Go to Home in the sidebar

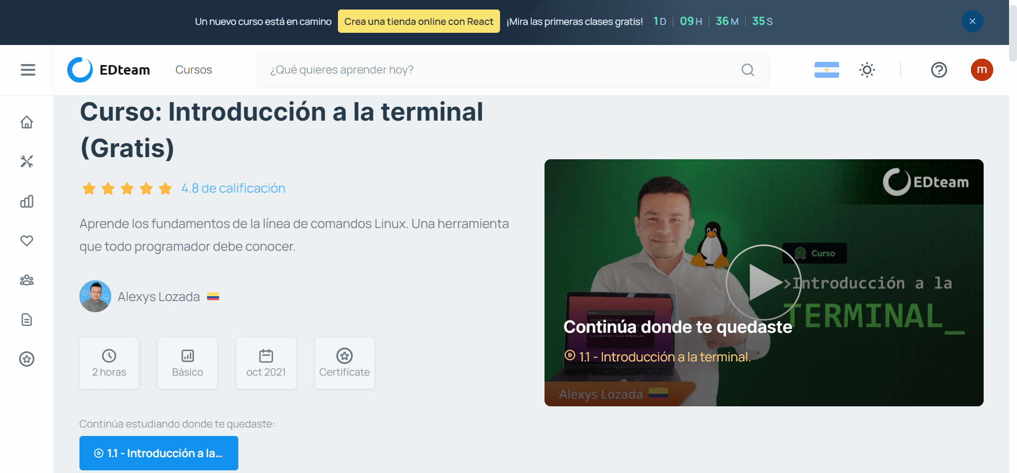point(26,122)
